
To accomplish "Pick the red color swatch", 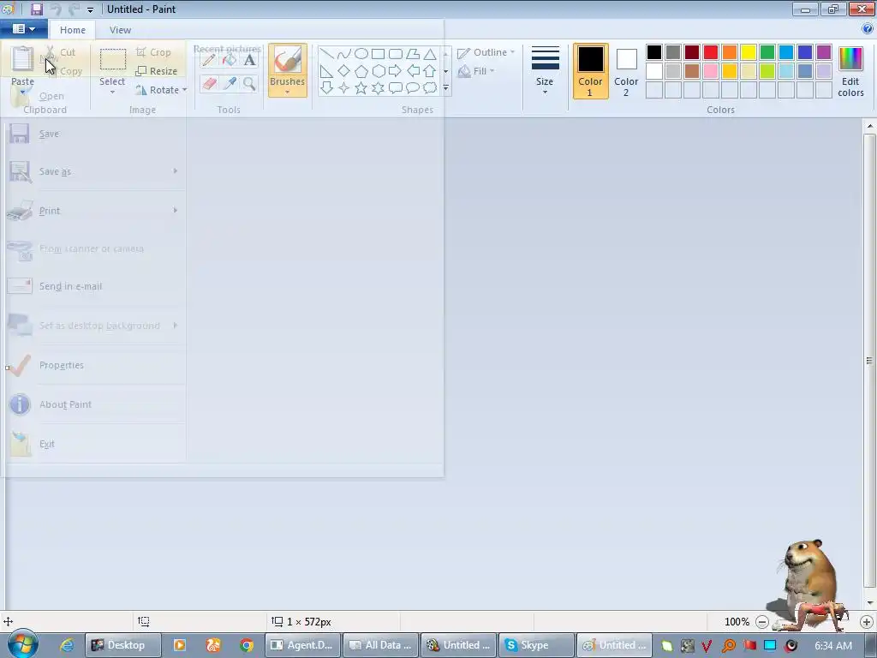I will coord(711,52).
